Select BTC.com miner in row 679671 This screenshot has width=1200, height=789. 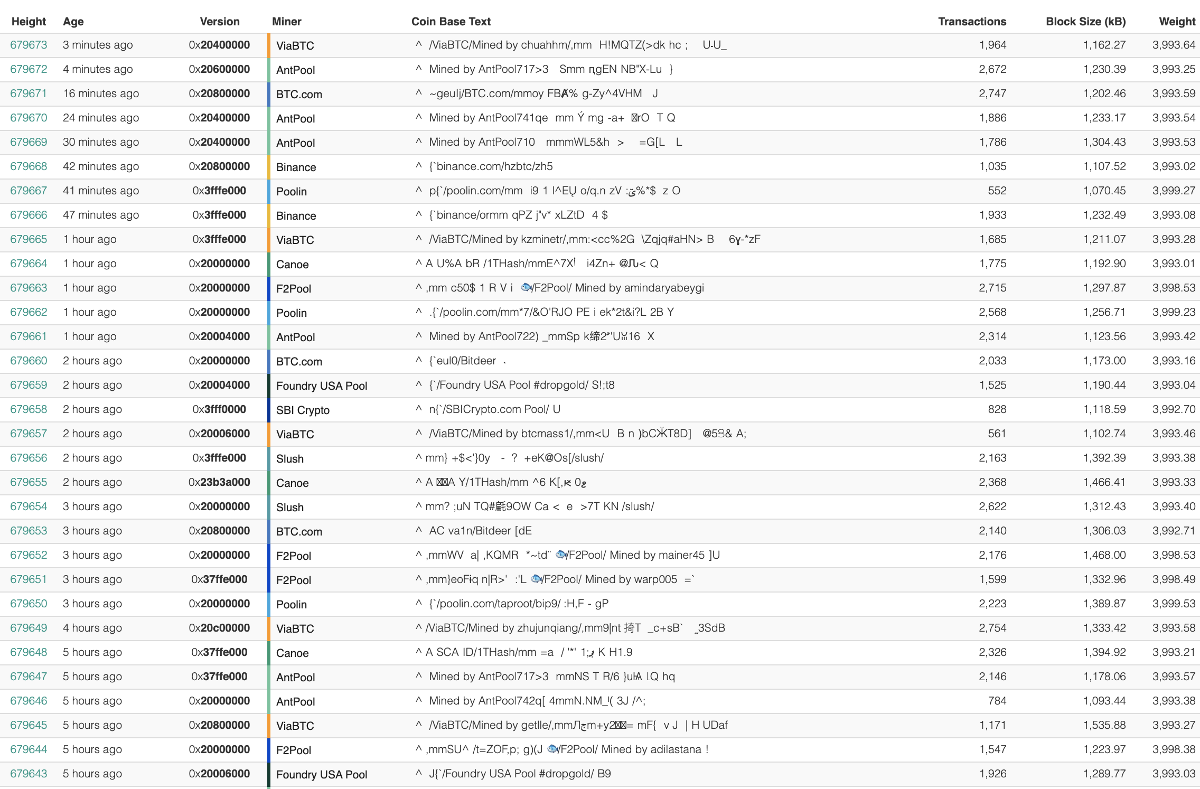click(299, 95)
